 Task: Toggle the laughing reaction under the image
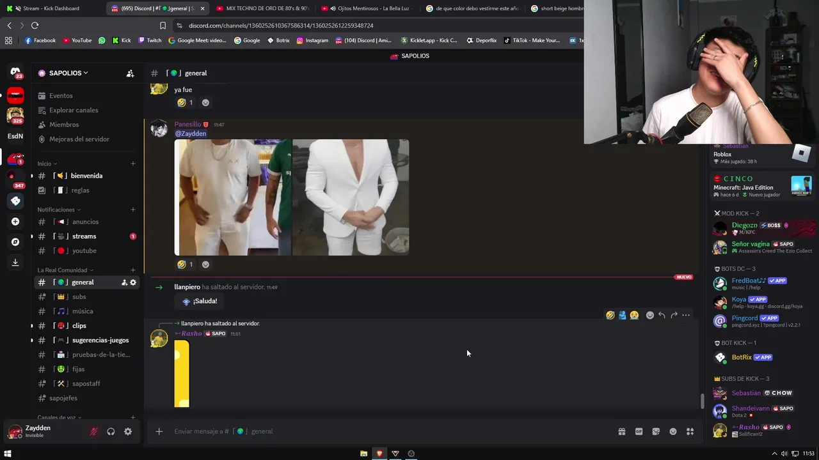tap(185, 264)
